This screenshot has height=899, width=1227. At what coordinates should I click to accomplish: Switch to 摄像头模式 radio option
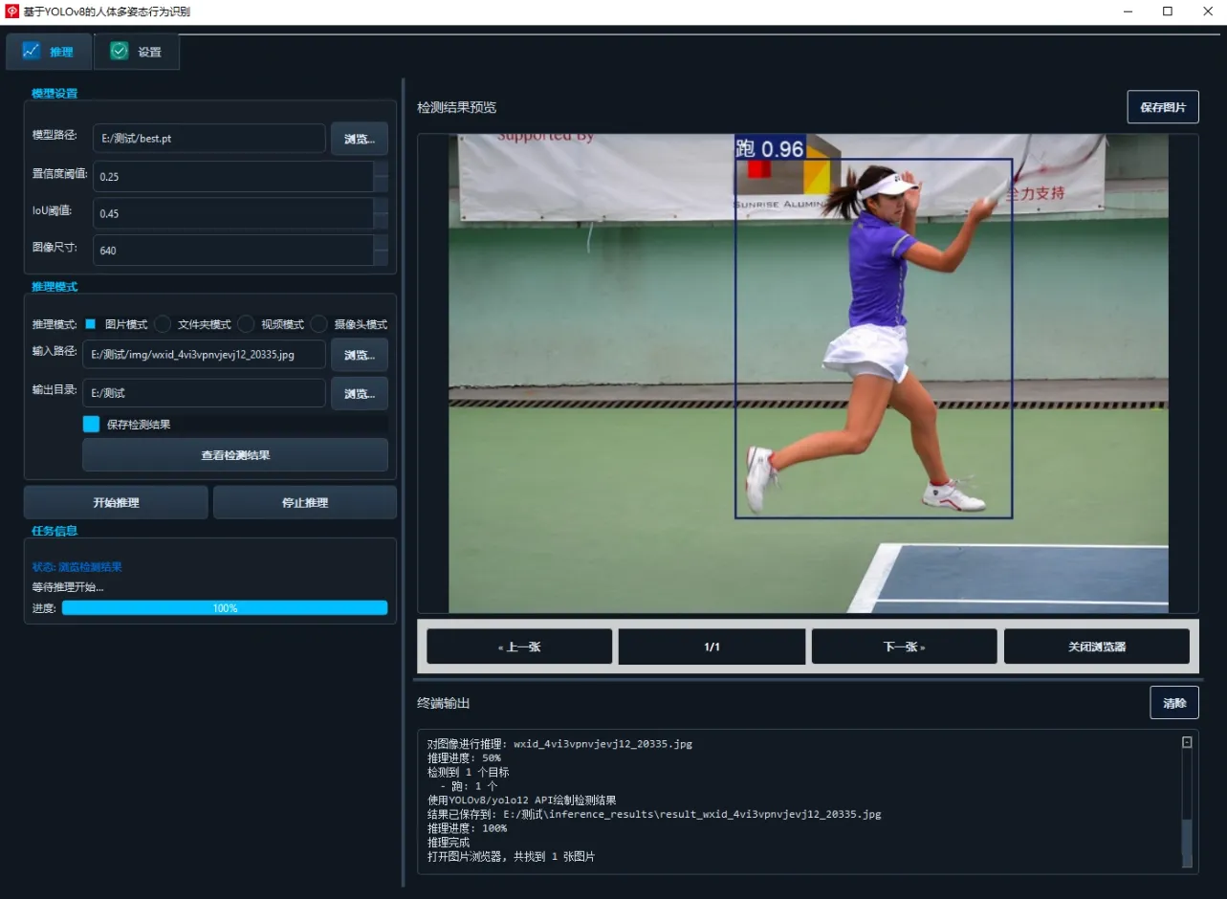click(x=319, y=324)
